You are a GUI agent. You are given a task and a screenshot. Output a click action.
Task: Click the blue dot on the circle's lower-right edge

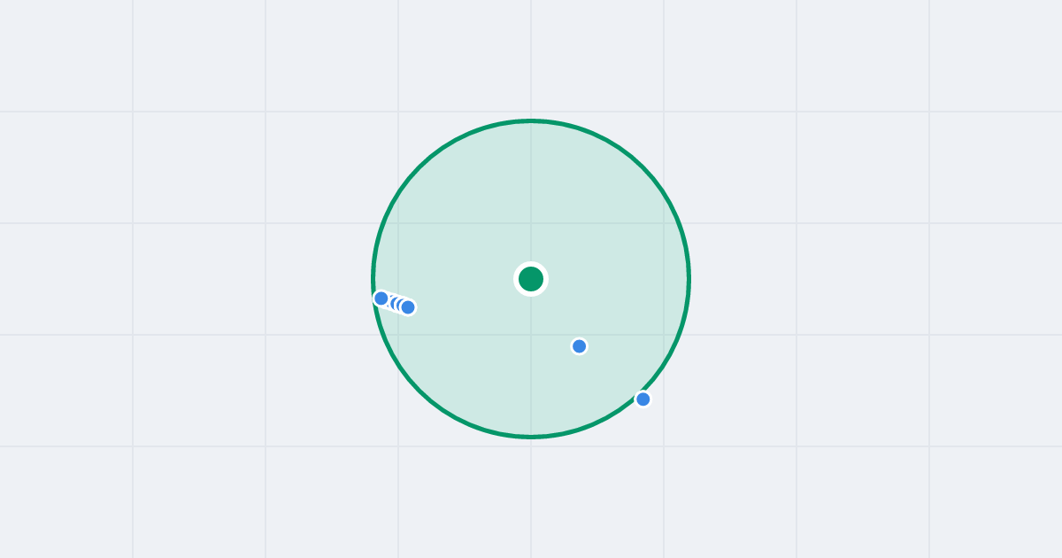[643, 399]
